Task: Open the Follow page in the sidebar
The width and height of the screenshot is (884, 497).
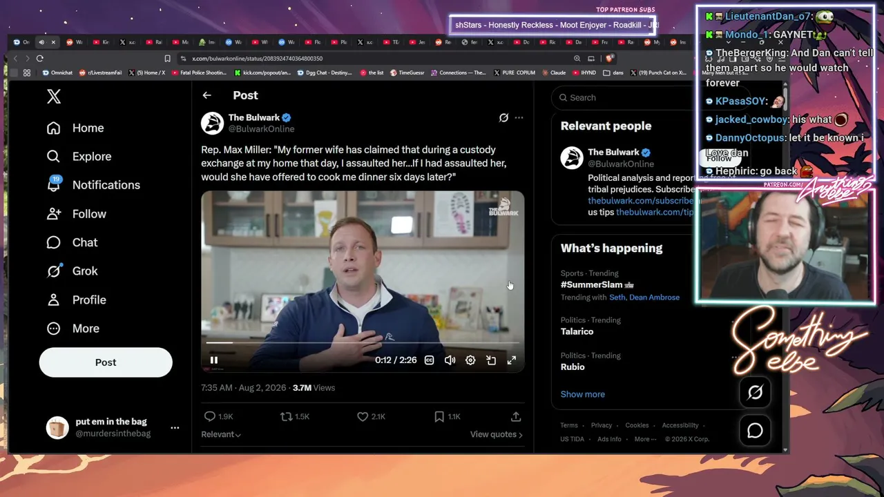Action: click(76, 214)
